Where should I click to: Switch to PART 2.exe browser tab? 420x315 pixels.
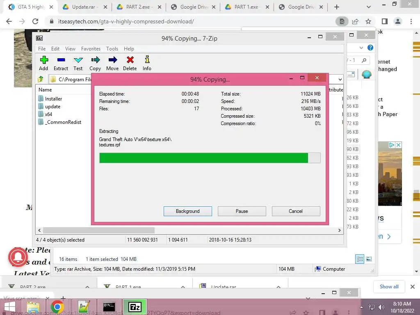tap(139, 7)
